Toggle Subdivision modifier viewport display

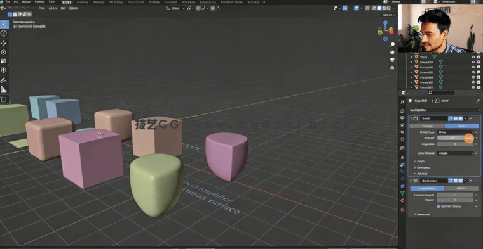click(x=456, y=181)
